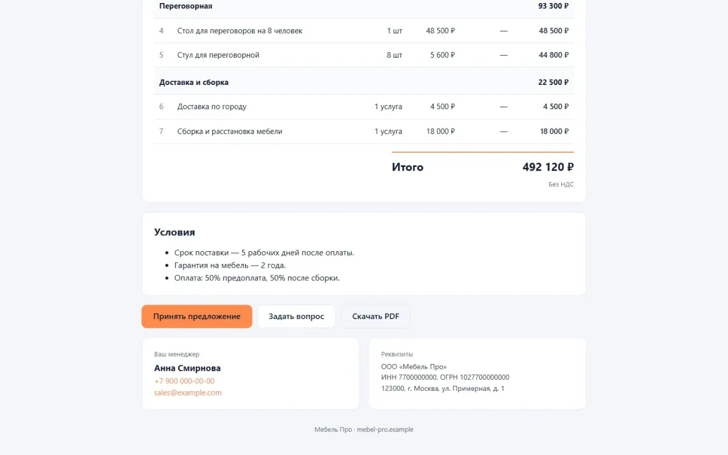Click the ООО «Мебель Про» company name
Image resolution: width=728 pixels, height=455 pixels.
(414, 367)
